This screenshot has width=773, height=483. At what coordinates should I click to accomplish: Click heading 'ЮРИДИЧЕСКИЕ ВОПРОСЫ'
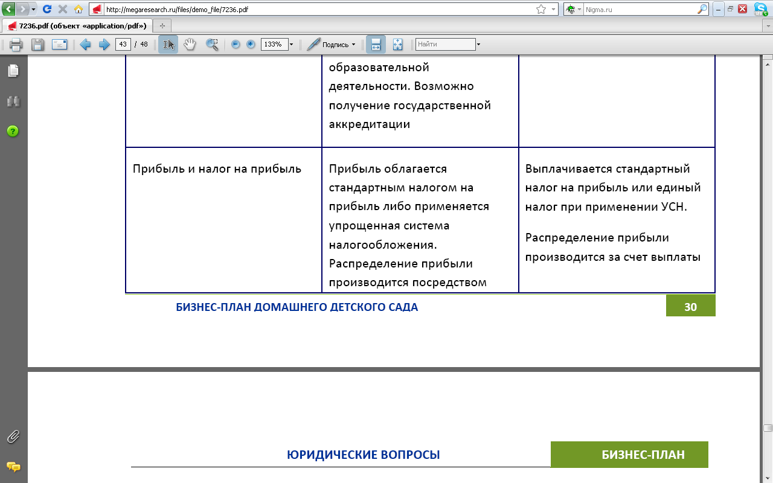point(364,455)
